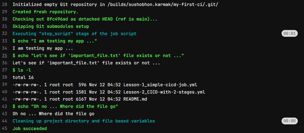Click line number 33 link
The height and width of the screenshot is (133, 304).
point(5,41)
